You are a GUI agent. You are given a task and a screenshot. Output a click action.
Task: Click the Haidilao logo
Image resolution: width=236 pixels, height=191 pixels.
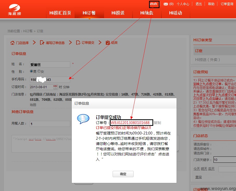point(14,9)
